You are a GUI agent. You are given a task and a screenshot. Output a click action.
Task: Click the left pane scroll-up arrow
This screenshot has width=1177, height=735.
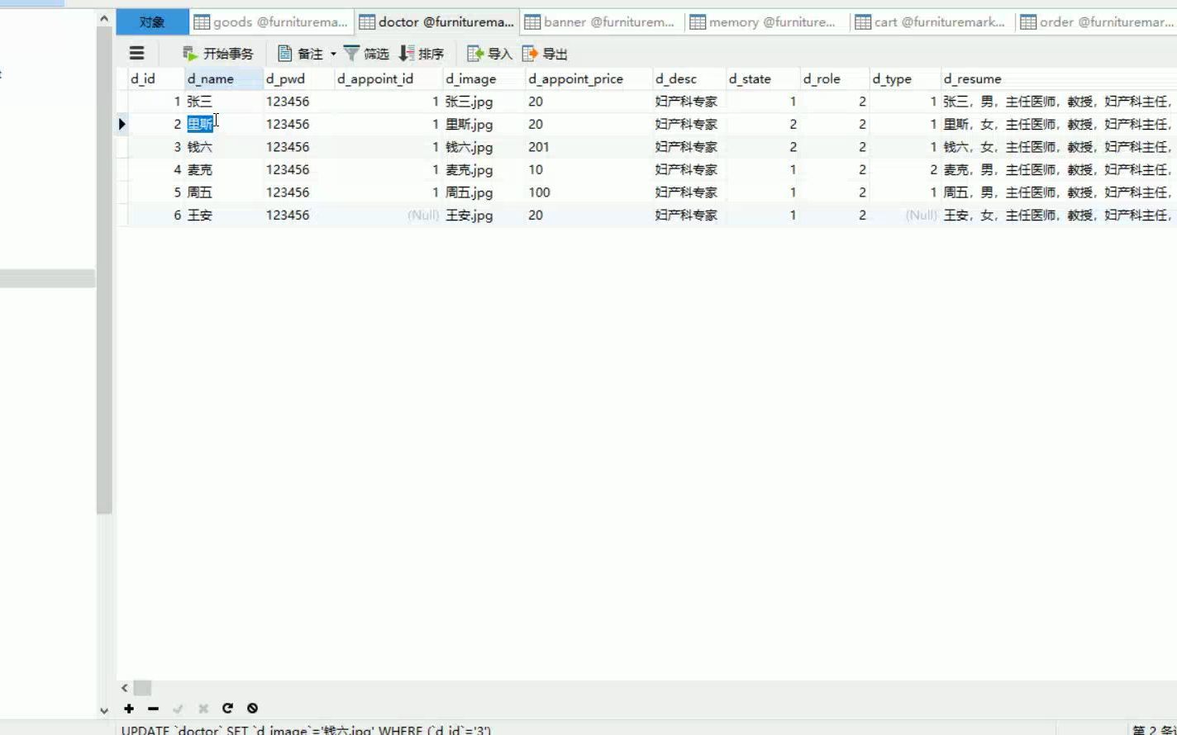click(x=104, y=18)
